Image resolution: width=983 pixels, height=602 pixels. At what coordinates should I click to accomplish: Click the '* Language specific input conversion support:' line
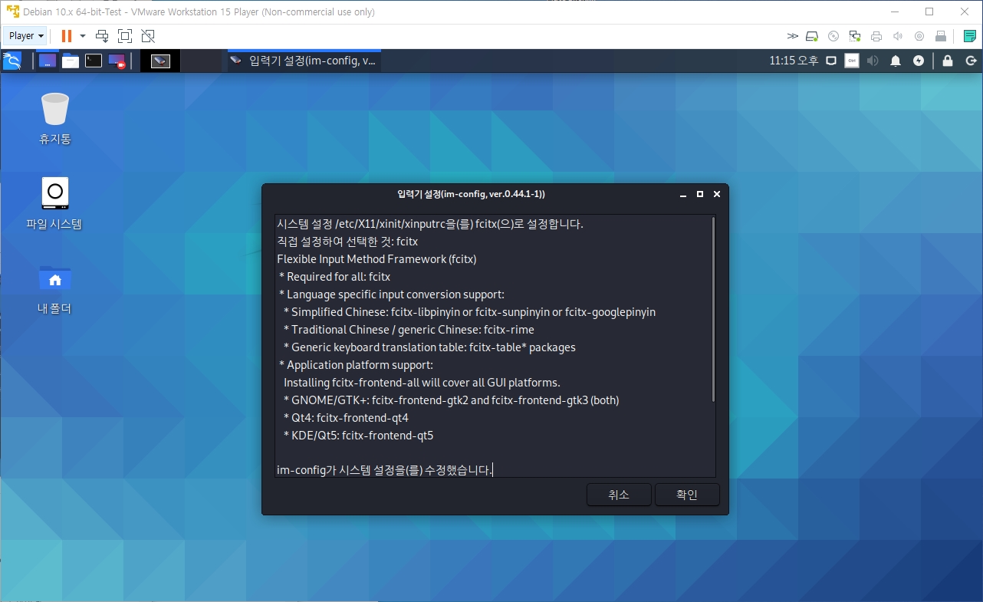click(392, 294)
